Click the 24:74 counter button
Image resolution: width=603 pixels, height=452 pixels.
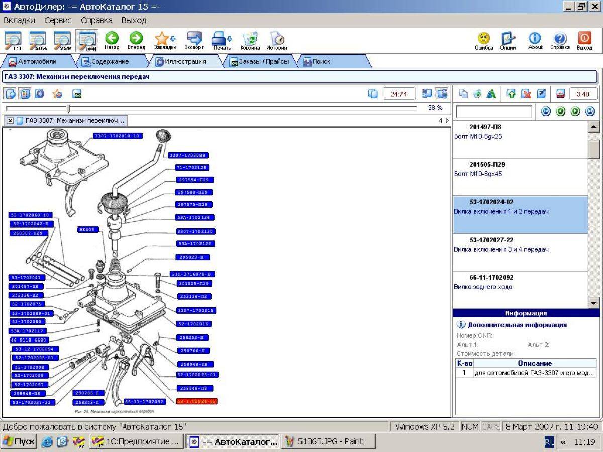tap(398, 94)
